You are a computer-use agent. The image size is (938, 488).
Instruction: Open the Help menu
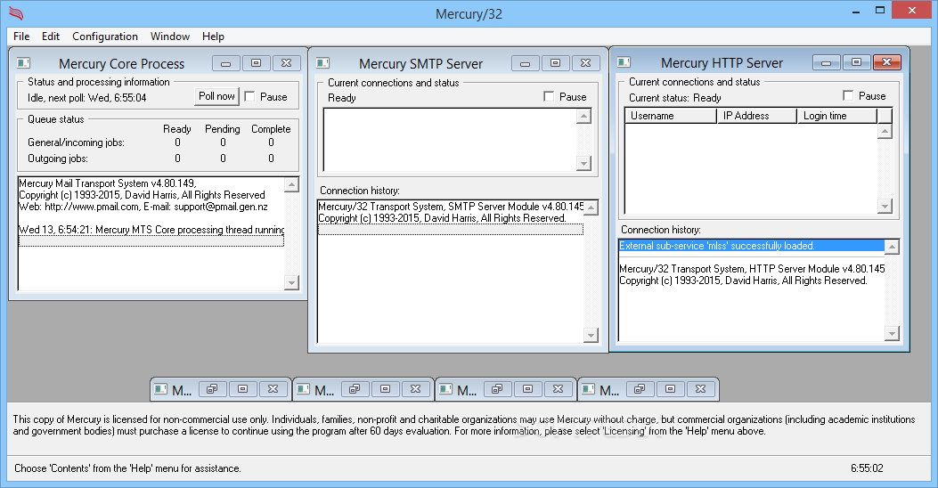pos(213,37)
